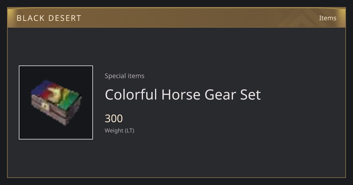The image size is (353, 185).
Task: Click the Special items category label
Action: (124, 76)
